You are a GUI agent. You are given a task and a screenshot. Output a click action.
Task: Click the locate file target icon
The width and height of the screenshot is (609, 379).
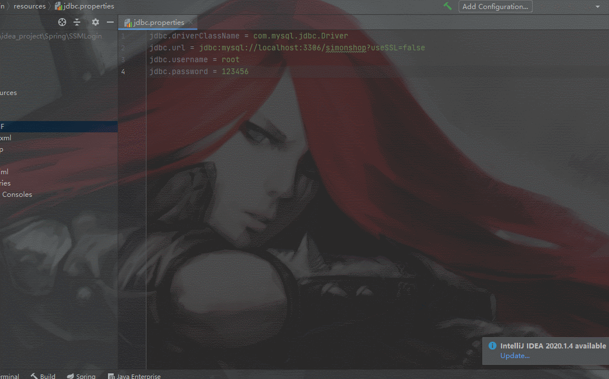[62, 22]
